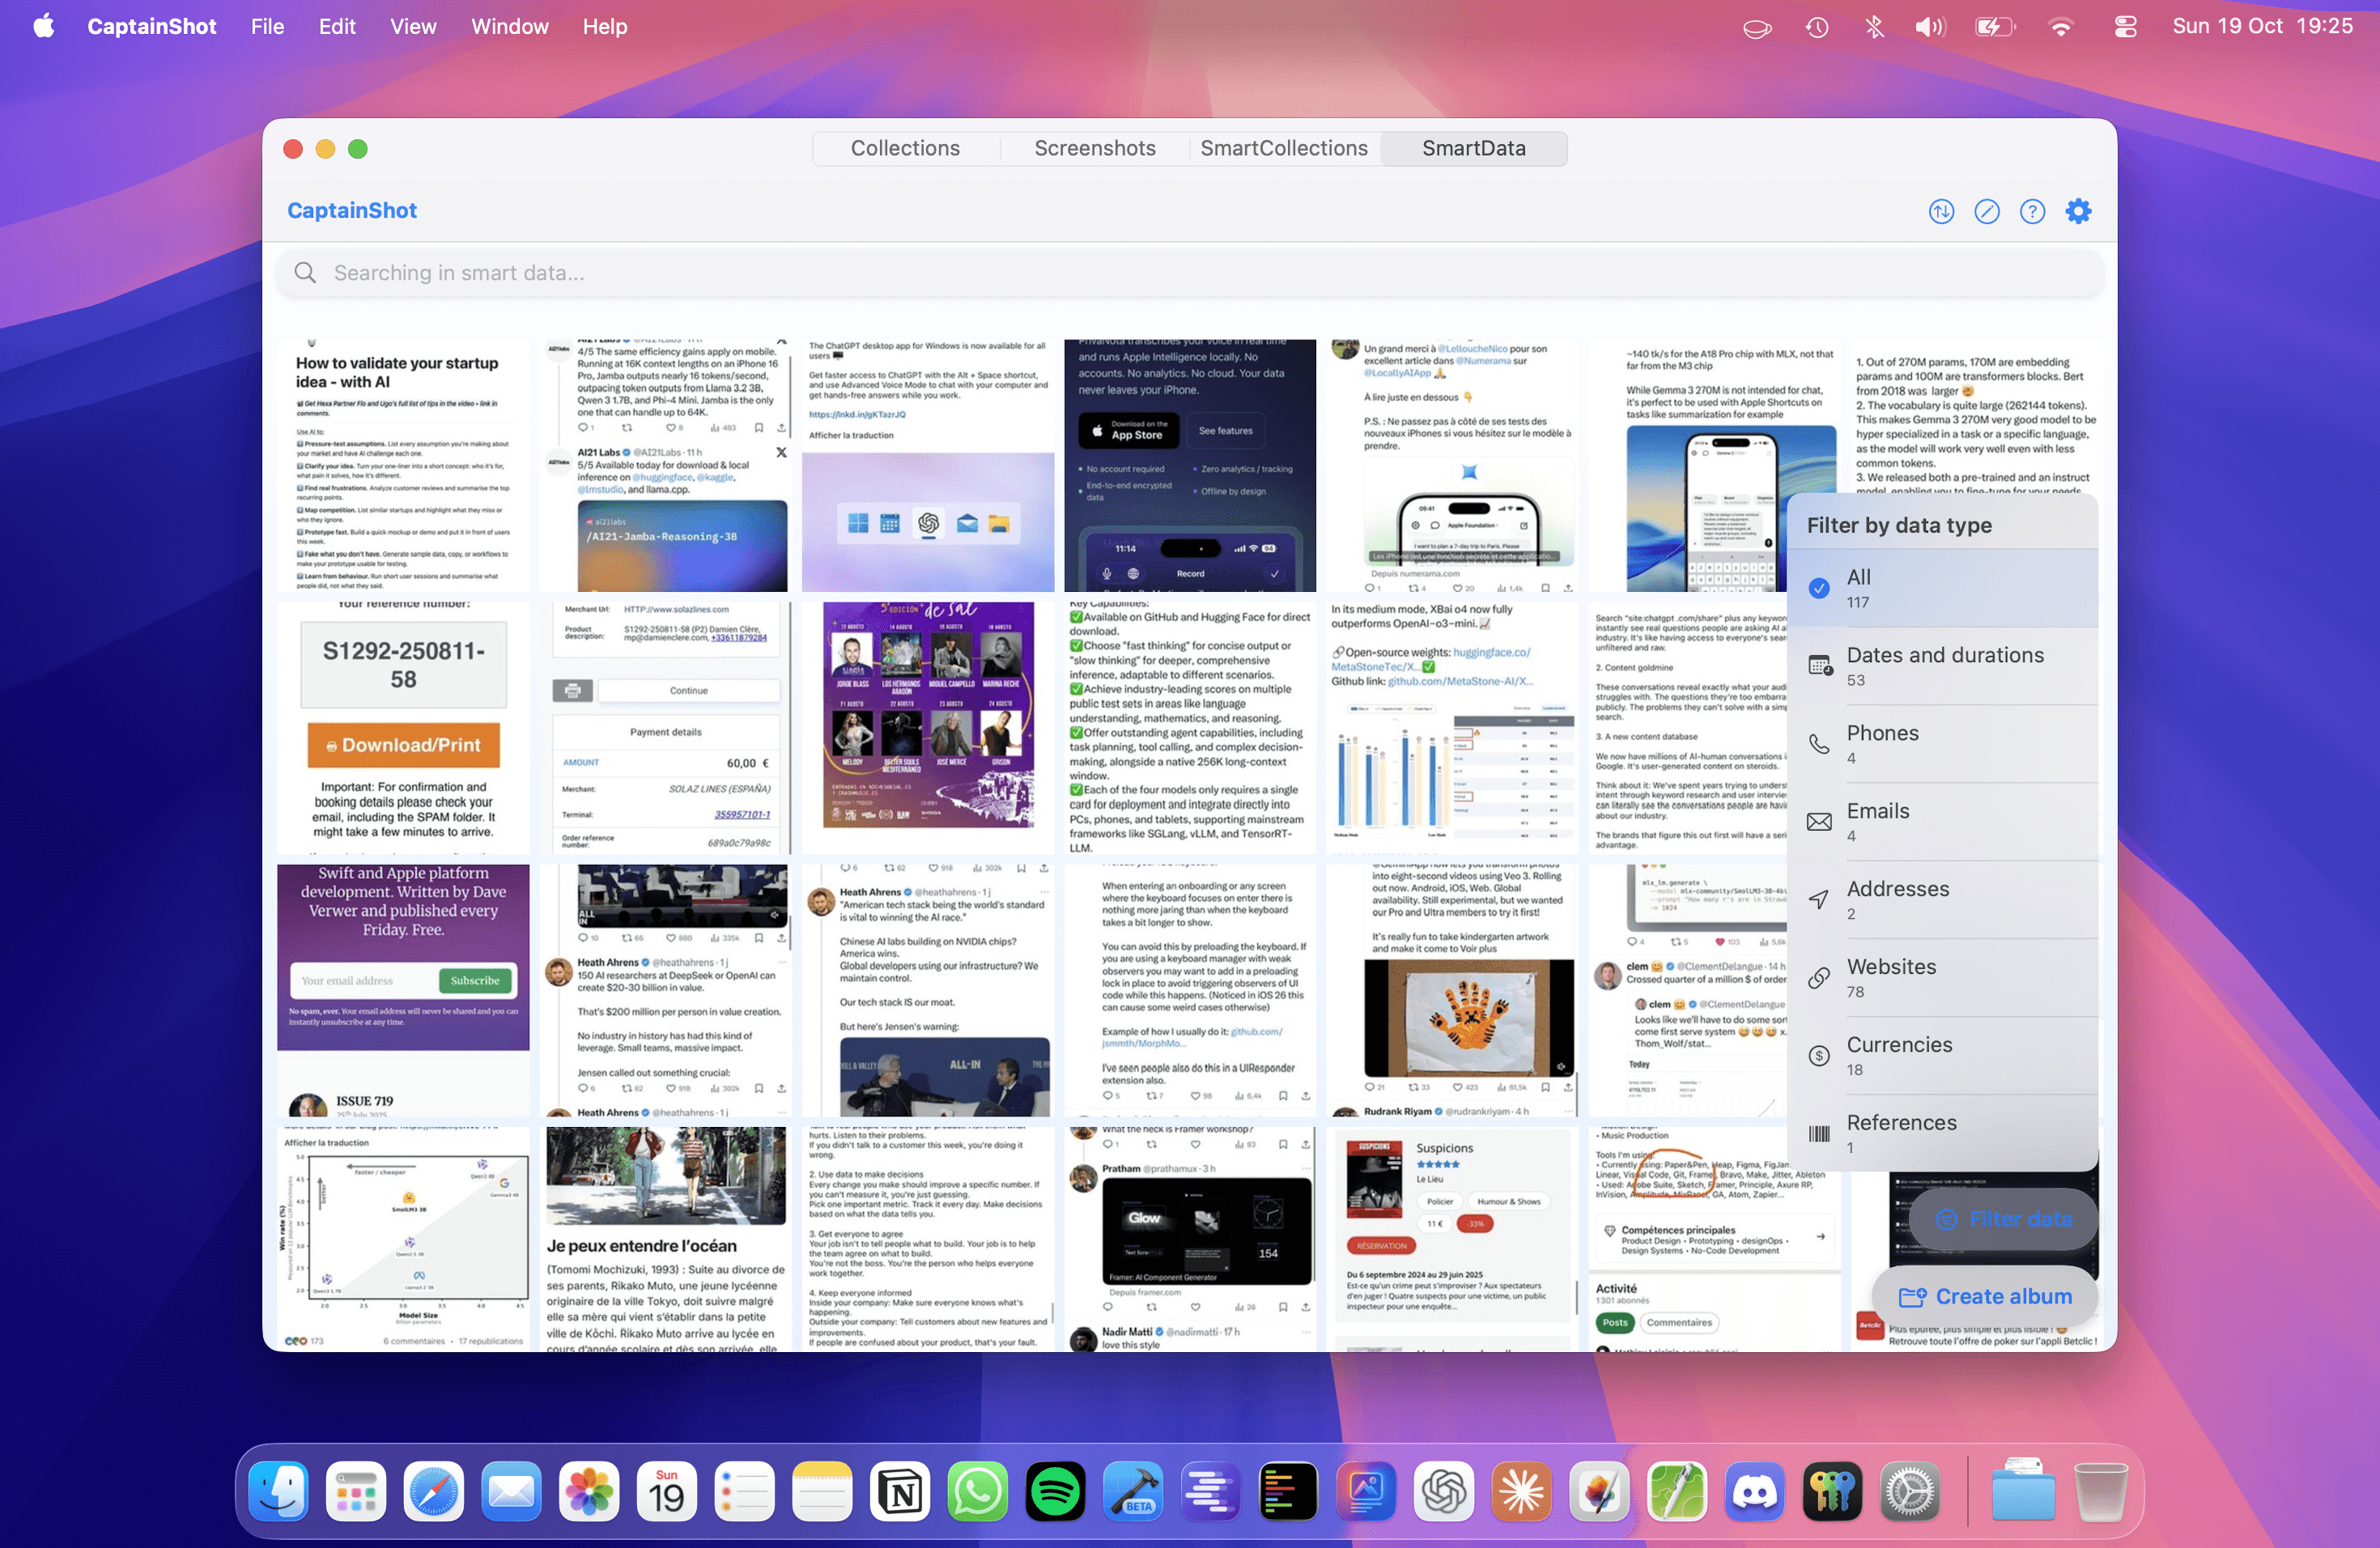
Task: Click the sort arrows icon in header
Action: (x=1941, y=211)
